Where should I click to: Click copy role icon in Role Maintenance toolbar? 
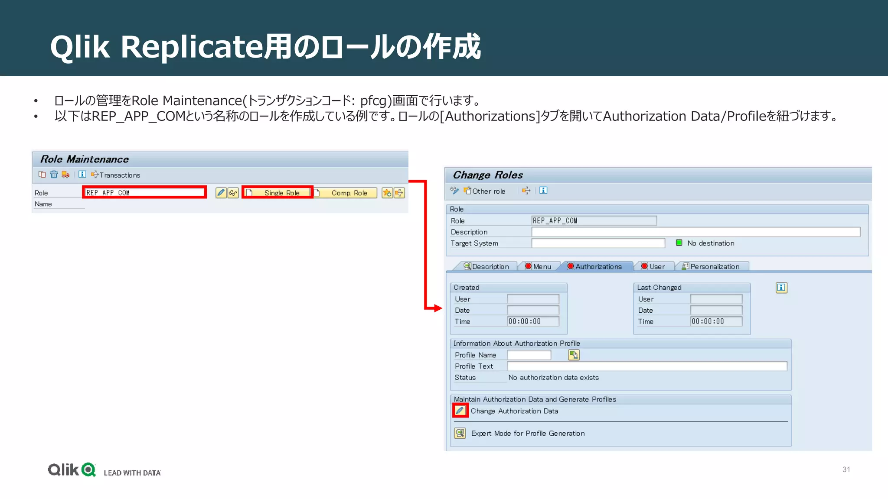tap(42, 175)
